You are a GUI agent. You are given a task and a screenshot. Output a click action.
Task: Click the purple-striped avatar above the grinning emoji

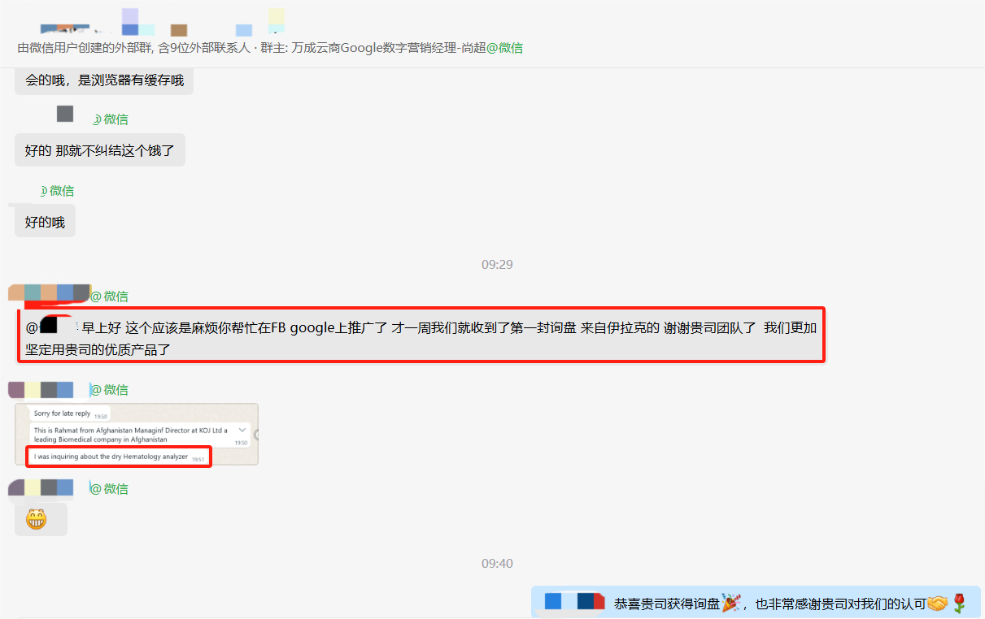pos(41,488)
